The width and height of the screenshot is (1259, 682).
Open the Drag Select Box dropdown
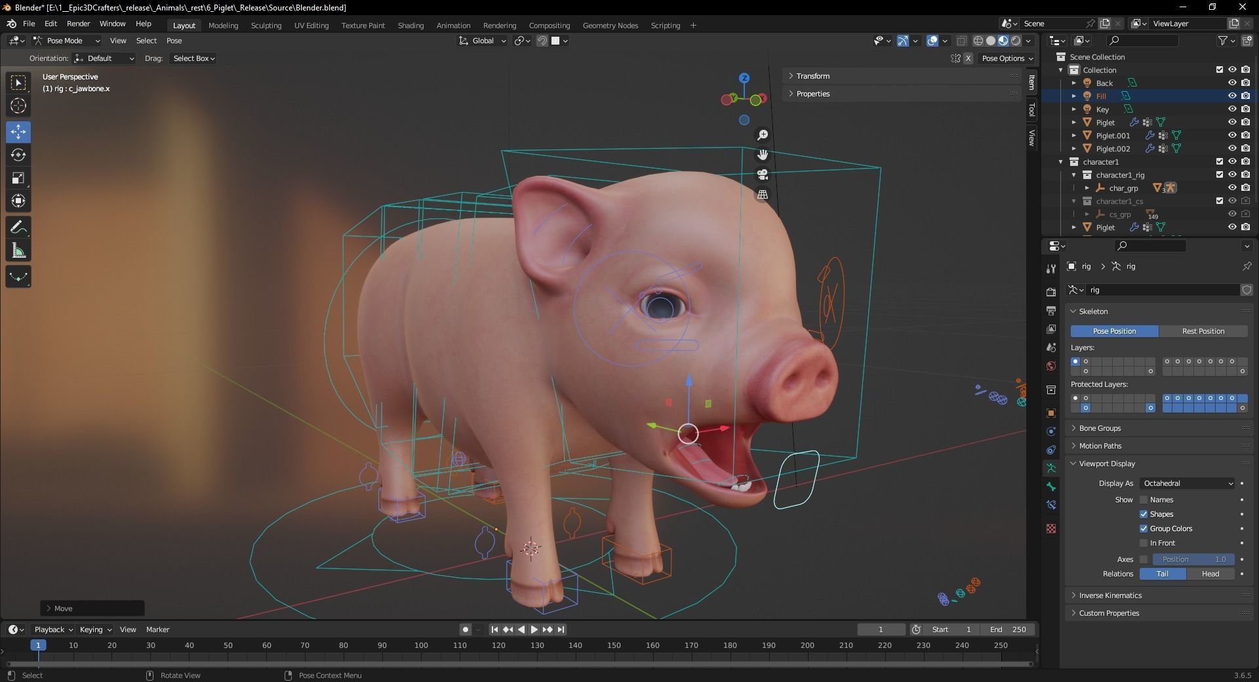[x=193, y=58]
